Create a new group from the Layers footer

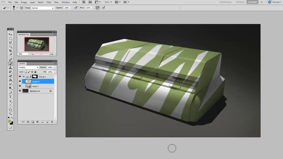tap(42, 122)
